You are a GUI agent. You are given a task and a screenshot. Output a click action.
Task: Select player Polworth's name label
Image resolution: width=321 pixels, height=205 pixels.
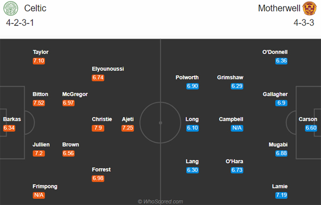point(187,78)
